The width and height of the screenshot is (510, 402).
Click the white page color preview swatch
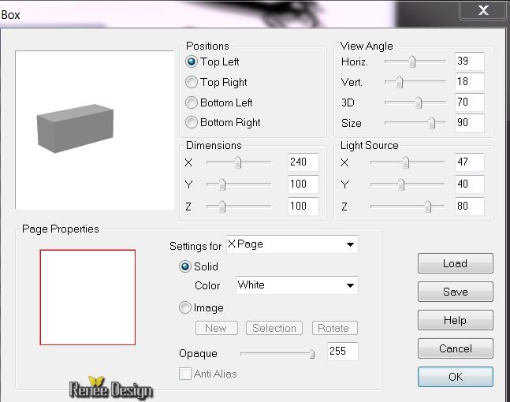(87, 297)
